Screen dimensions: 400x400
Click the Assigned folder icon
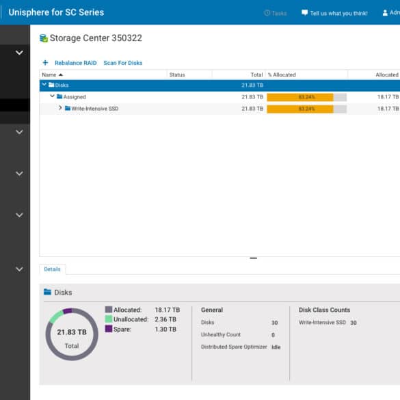coord(59,96)
